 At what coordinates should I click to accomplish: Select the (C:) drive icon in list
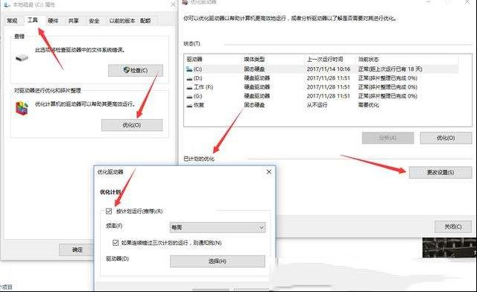[x=189, y=69]
